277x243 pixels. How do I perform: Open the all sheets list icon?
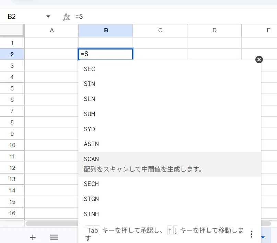pyautogui.click(x=54, y=237)
